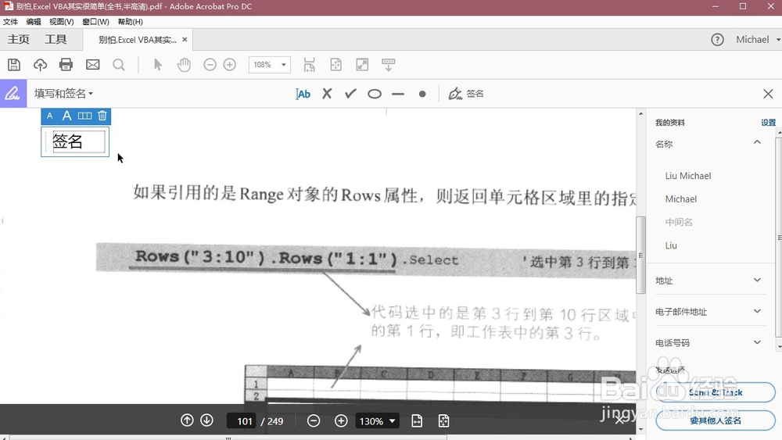Click the document vertical scrollbar thumb

click(x=641, y=255)
